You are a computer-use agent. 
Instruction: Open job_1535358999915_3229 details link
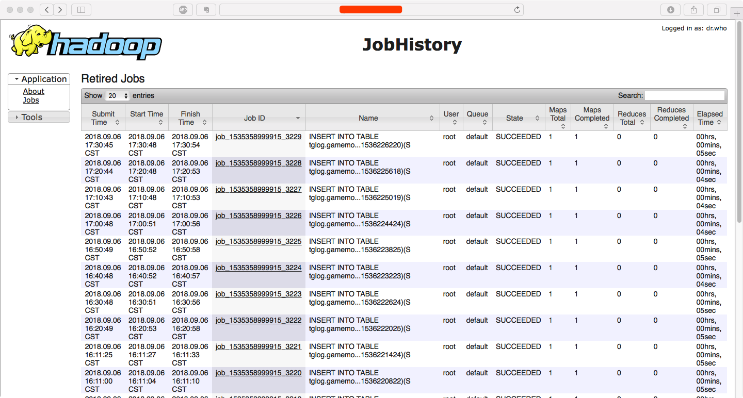(x=258, y=137)
